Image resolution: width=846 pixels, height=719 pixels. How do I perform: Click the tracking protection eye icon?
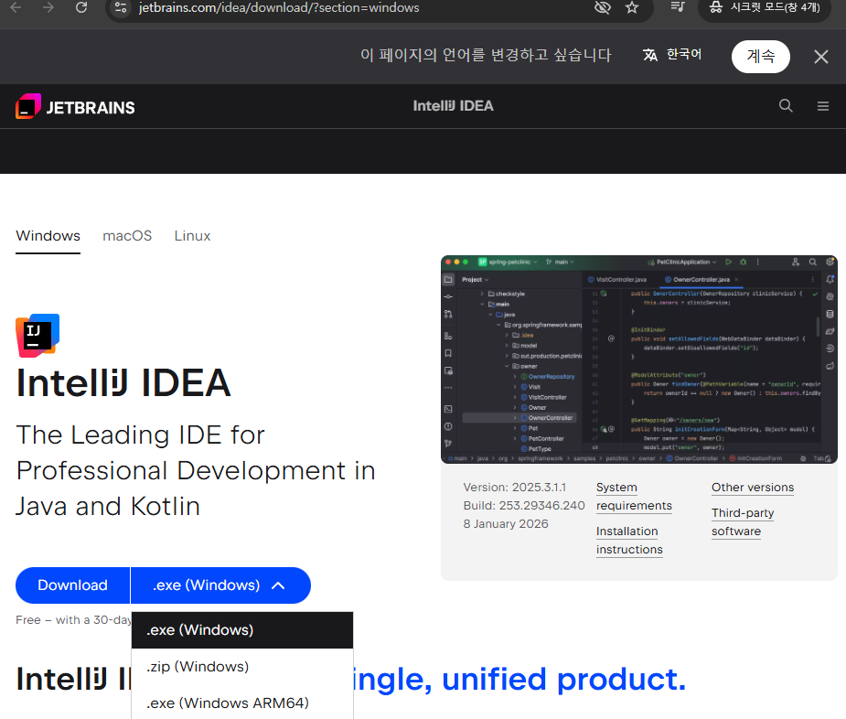tap(602, 7)
